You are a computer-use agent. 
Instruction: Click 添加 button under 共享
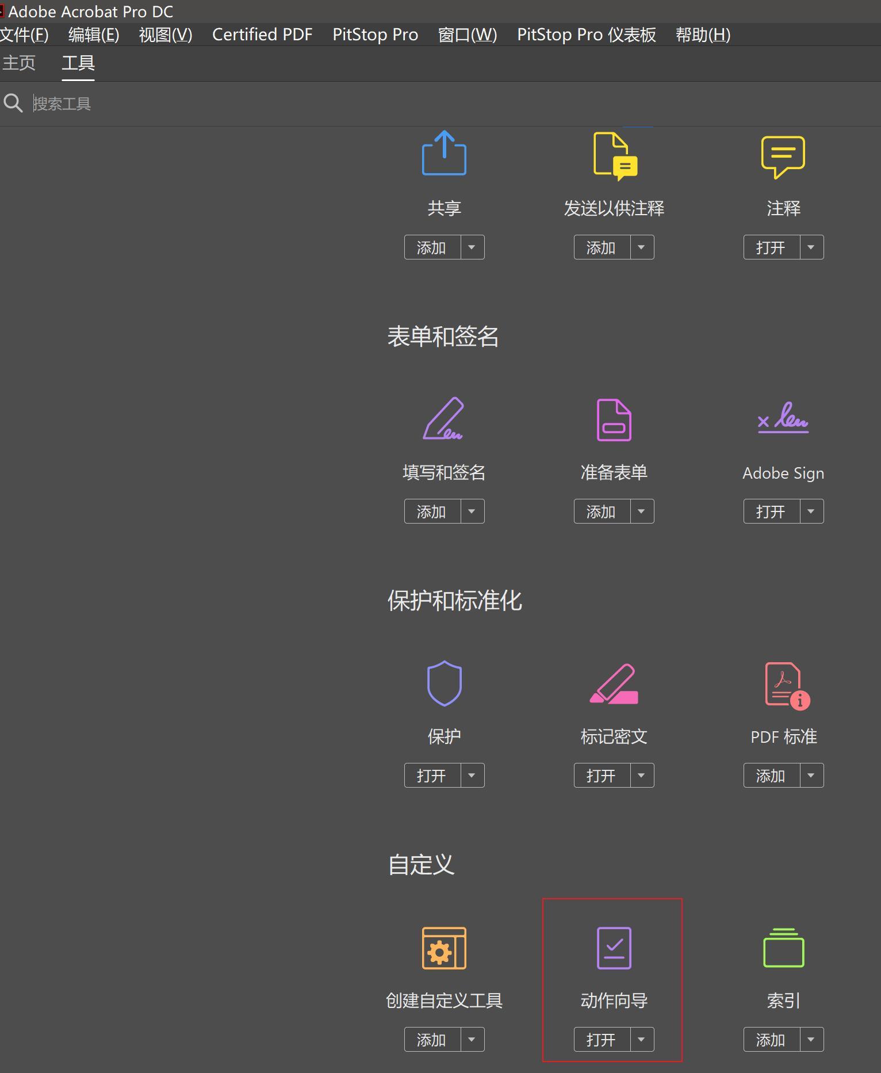click(x=432, y=247)
